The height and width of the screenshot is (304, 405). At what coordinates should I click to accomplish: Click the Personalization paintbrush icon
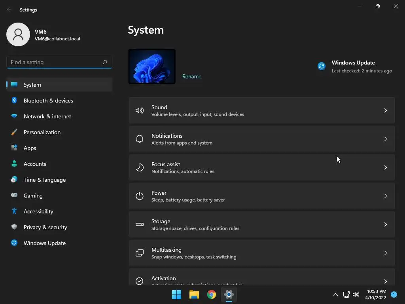point(14,132)
